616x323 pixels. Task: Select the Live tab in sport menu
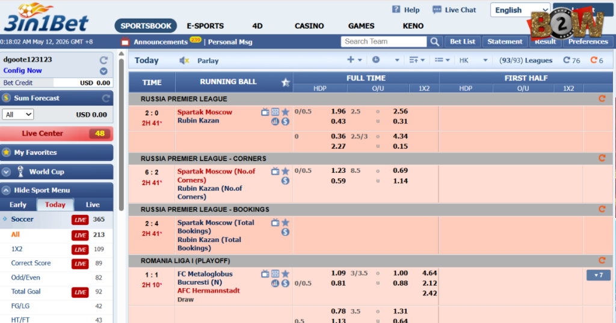tap(93, 205)
